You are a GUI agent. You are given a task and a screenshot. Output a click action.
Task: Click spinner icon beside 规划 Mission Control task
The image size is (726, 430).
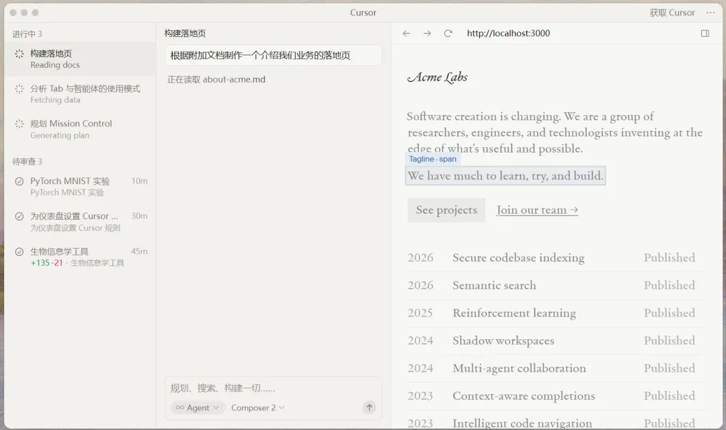[19, 124]
